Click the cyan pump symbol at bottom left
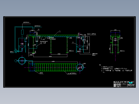Screen dimensions: 139x104 tap(16, 51)
